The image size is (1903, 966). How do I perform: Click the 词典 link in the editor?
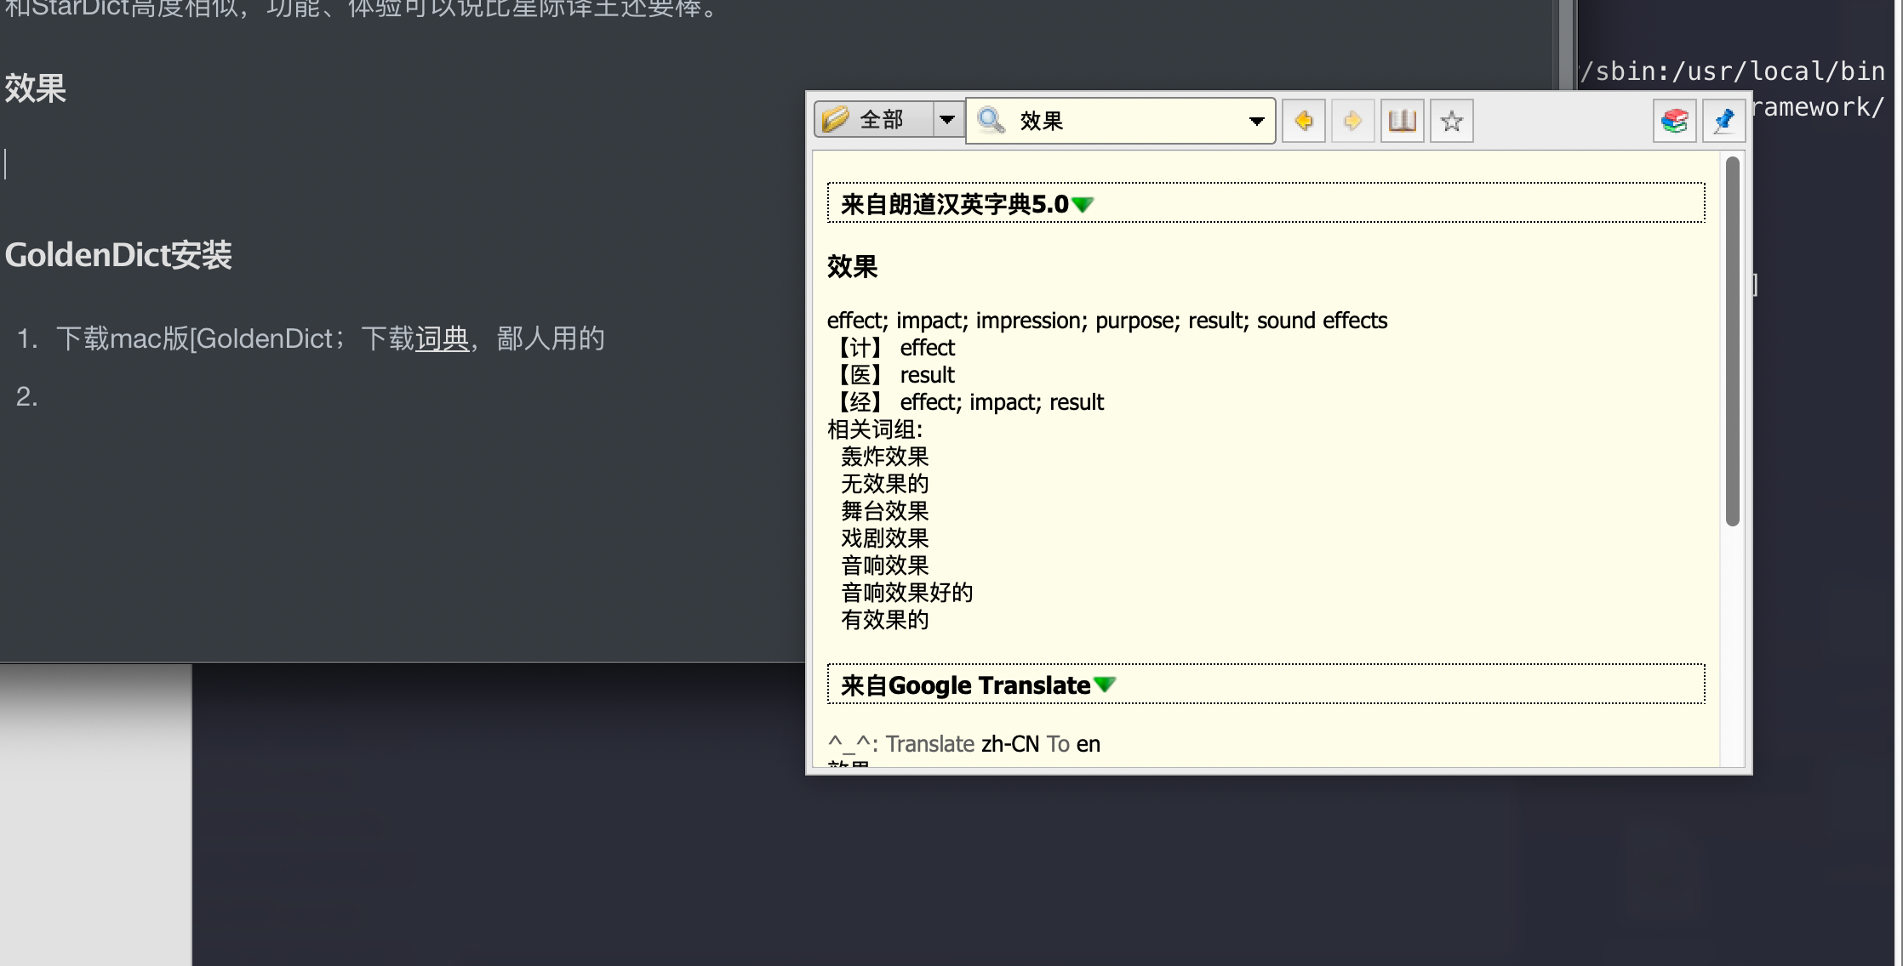point(442,338)
